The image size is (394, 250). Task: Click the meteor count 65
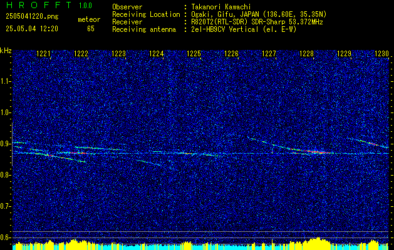pos(91,29)
